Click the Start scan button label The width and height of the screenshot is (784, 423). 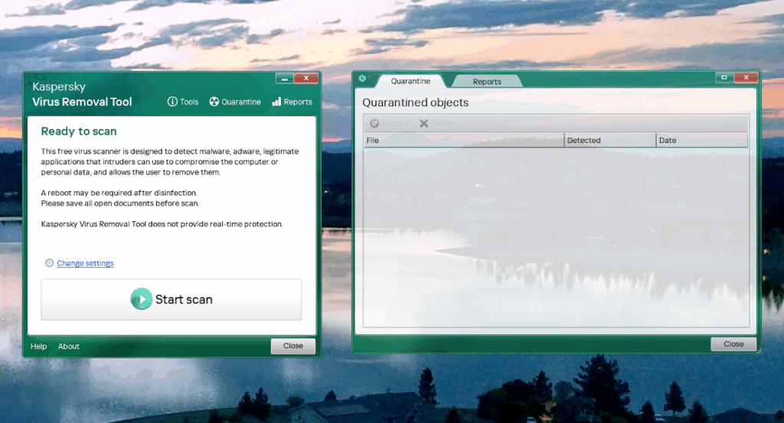[184, 299]
